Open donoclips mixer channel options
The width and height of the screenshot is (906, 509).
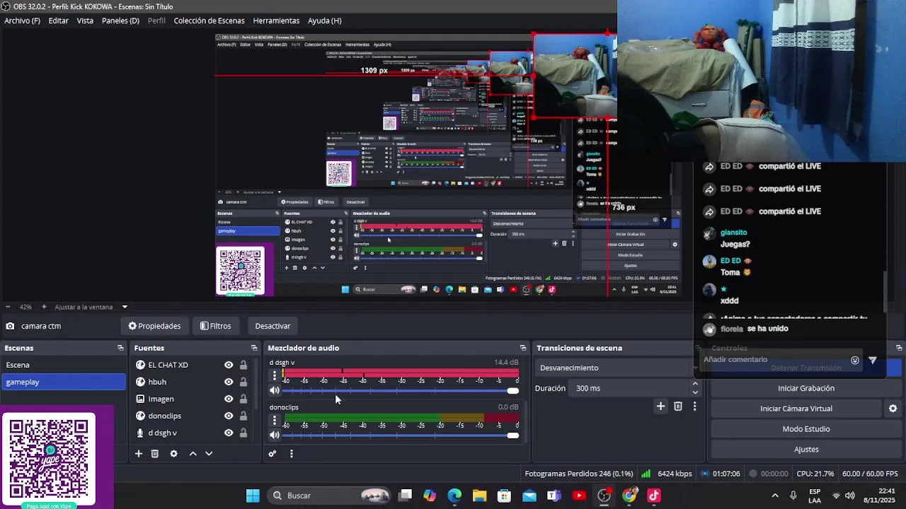(275, 420)
